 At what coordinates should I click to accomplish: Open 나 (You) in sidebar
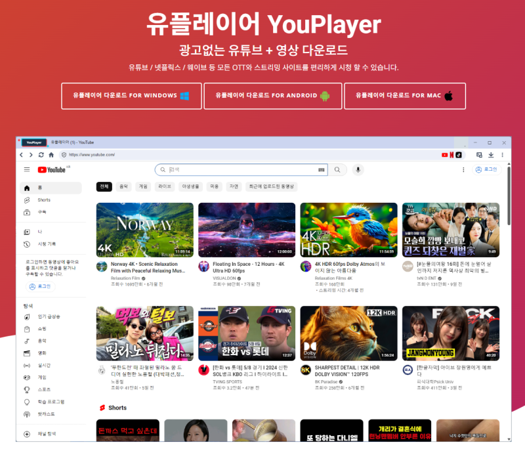pyautogui.click(x=51, y=232)
